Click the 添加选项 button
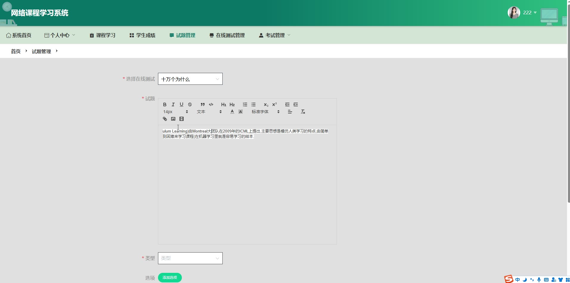 point(170,278)
